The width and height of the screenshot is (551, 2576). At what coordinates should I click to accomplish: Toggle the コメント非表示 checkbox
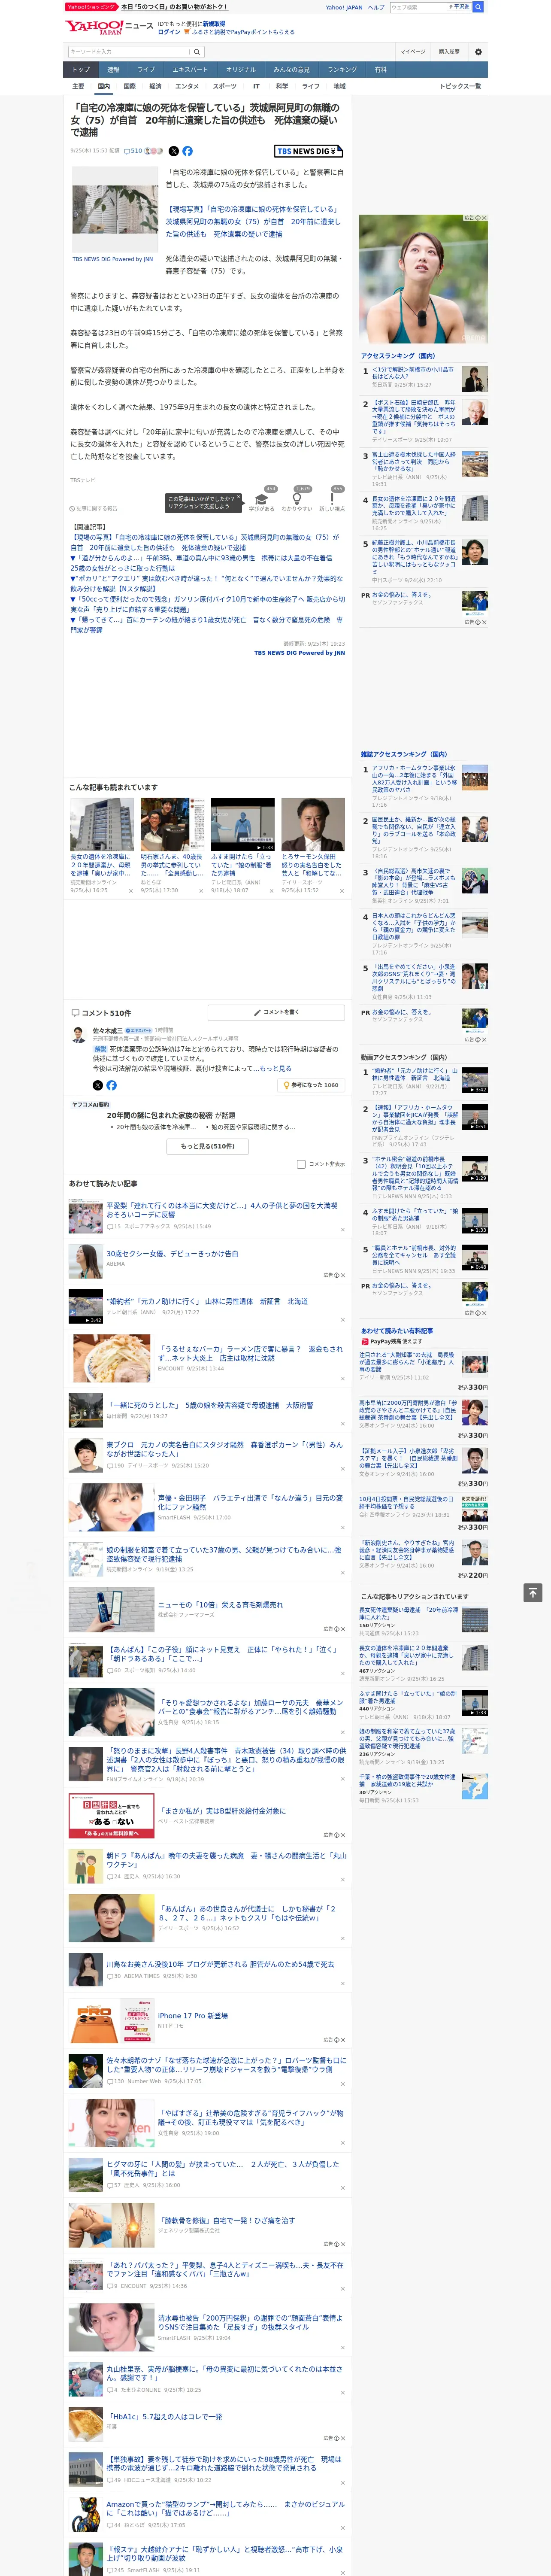pyautogui.click(x=301, y=1164)
